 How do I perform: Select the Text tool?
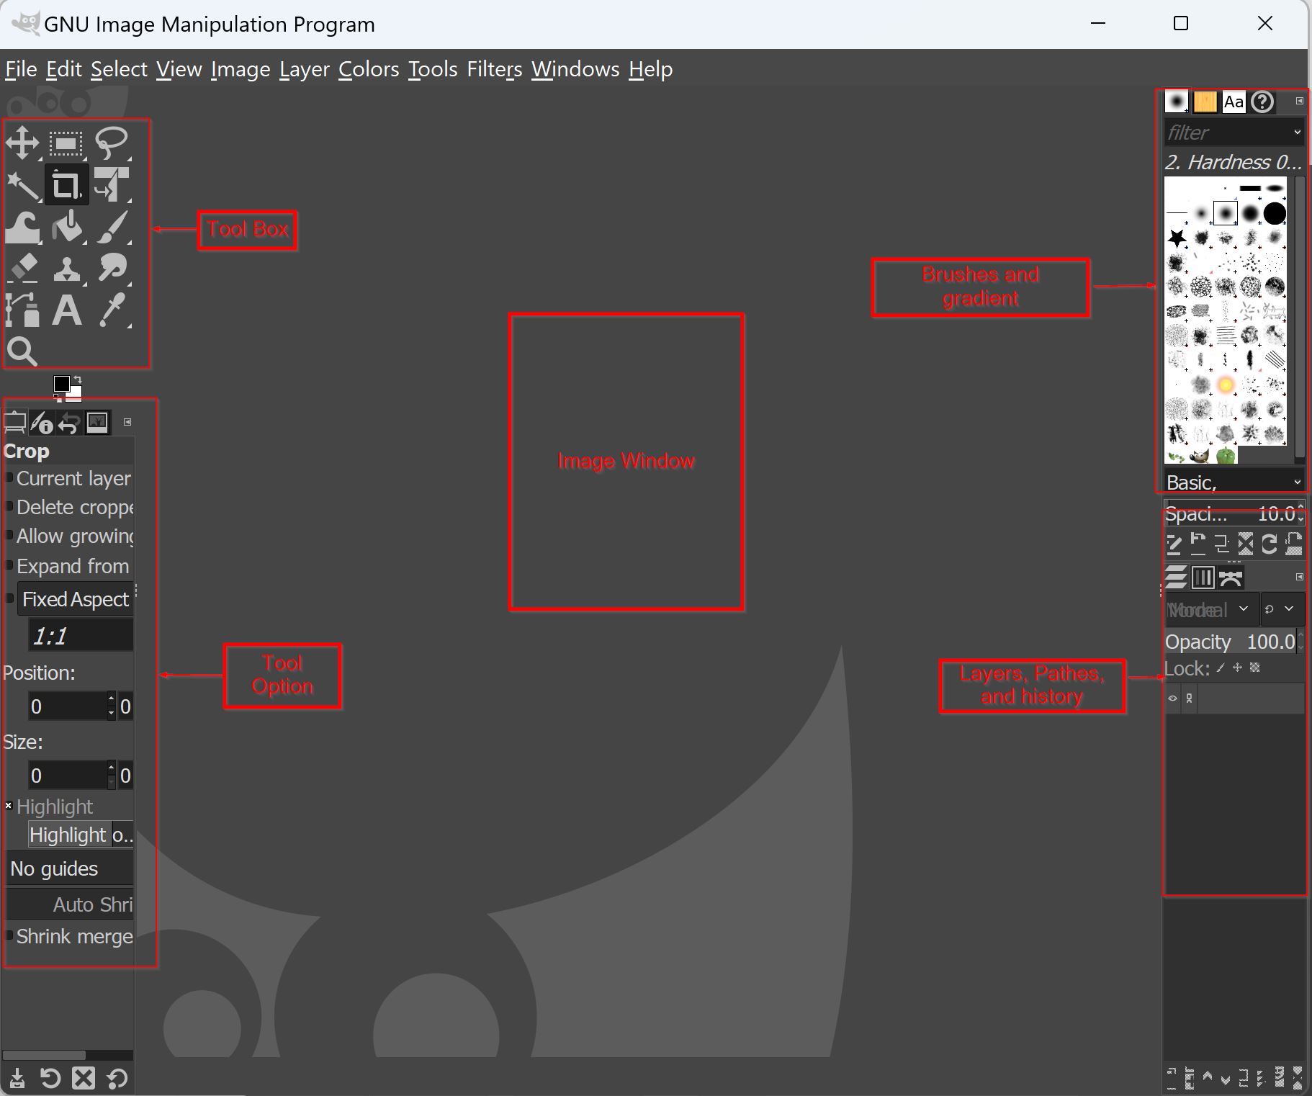67,310
